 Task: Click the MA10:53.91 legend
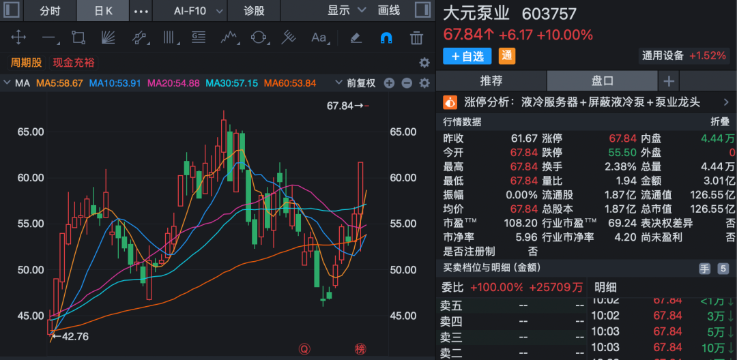(x=115, y=83)
